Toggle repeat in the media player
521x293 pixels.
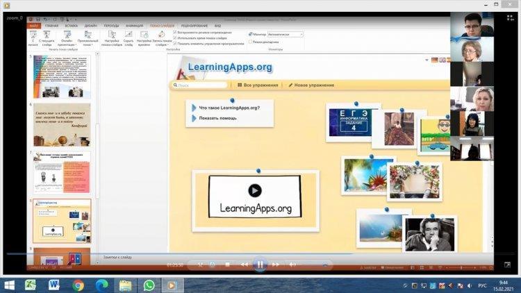pyautogui.click(x=213, y=265)
